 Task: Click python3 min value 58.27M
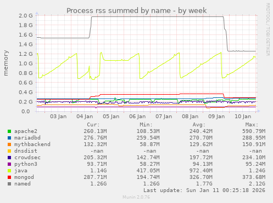click(x=149, y=164)
